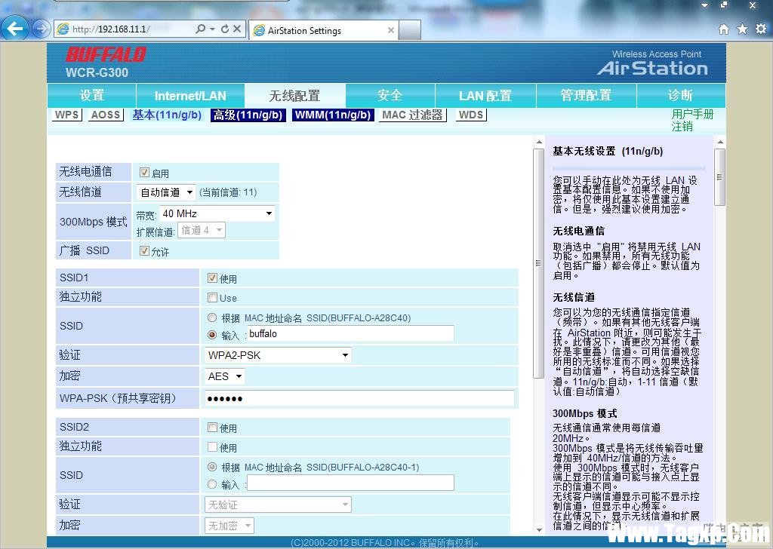Click the refresh icon in address bar
773x549 pixels.
(225, 29)
